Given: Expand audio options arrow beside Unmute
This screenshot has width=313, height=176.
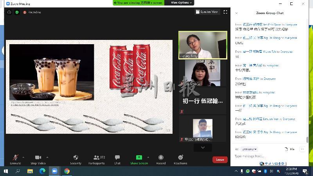Looking at the screenshot, I should (23, 158).
